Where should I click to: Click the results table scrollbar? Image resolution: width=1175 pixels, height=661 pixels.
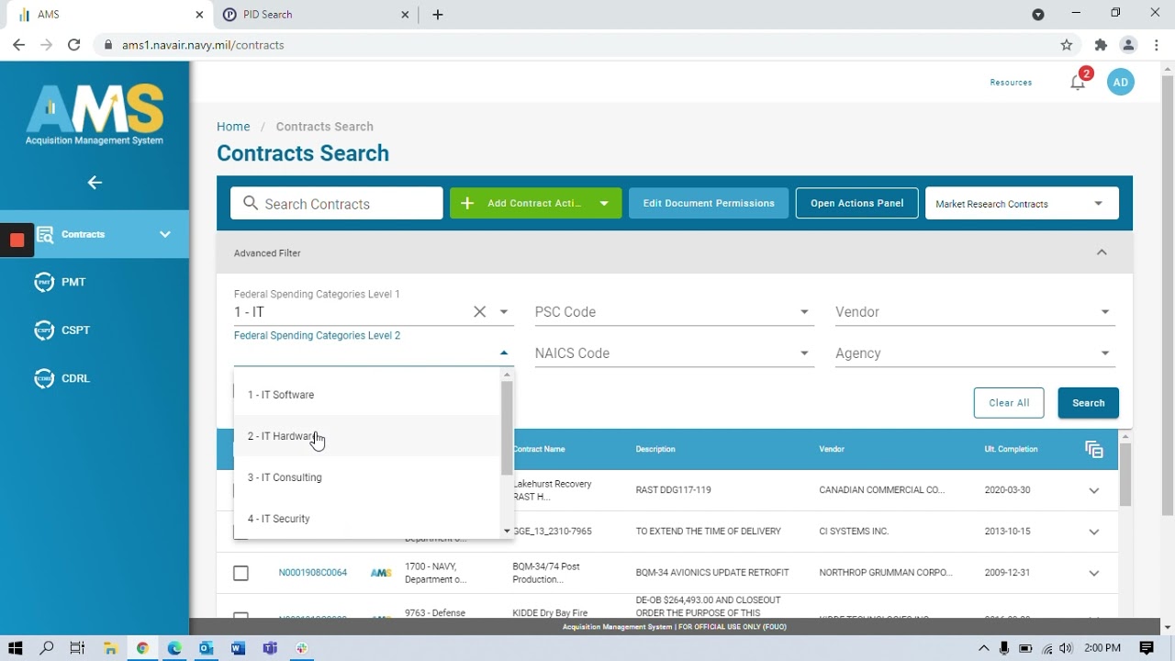point(1125,474)
